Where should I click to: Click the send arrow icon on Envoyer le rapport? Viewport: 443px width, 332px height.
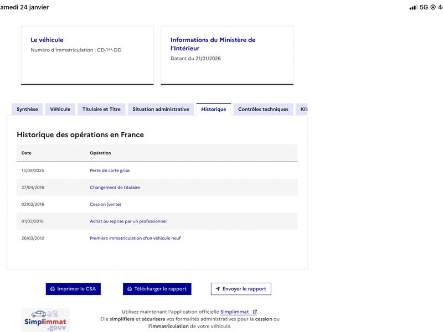(218, 289)
